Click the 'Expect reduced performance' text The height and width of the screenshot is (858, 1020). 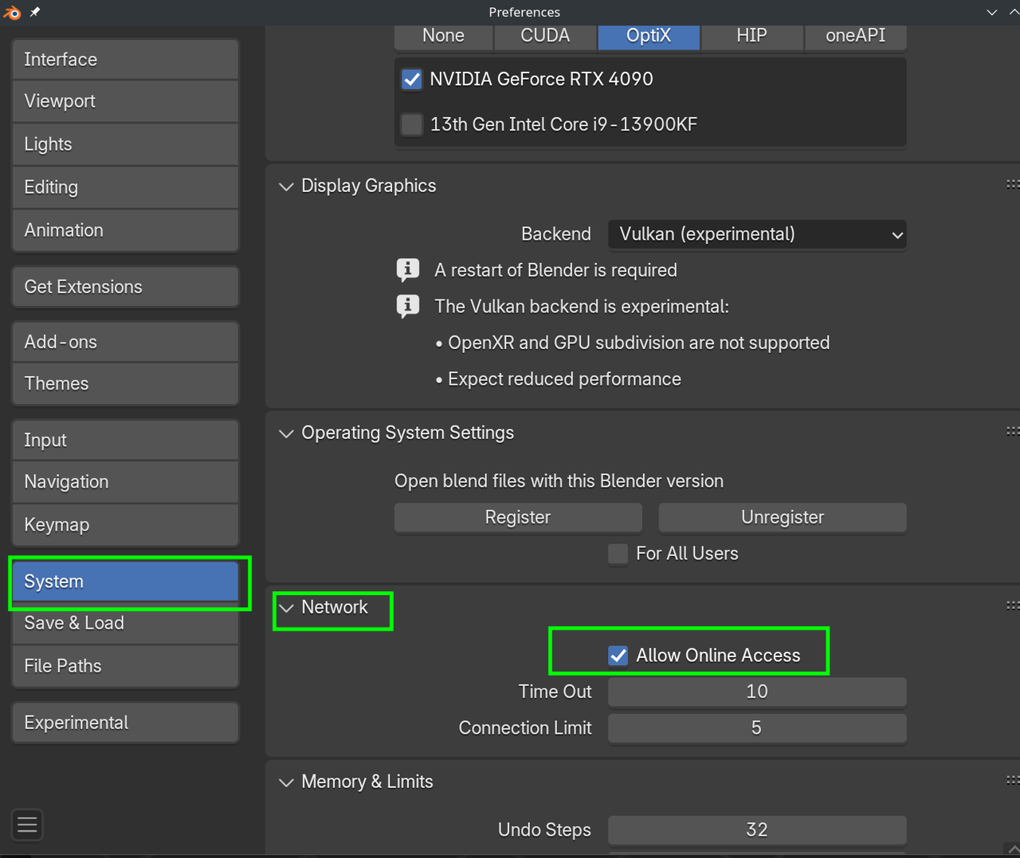click(564, 379)
